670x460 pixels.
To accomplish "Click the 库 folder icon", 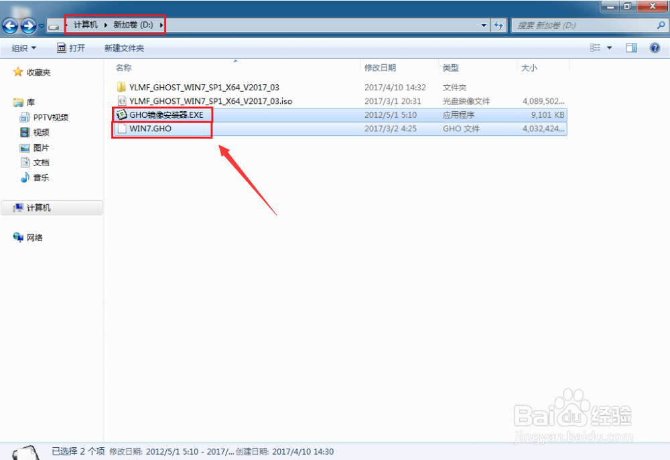I will click(x=18, y=102).
